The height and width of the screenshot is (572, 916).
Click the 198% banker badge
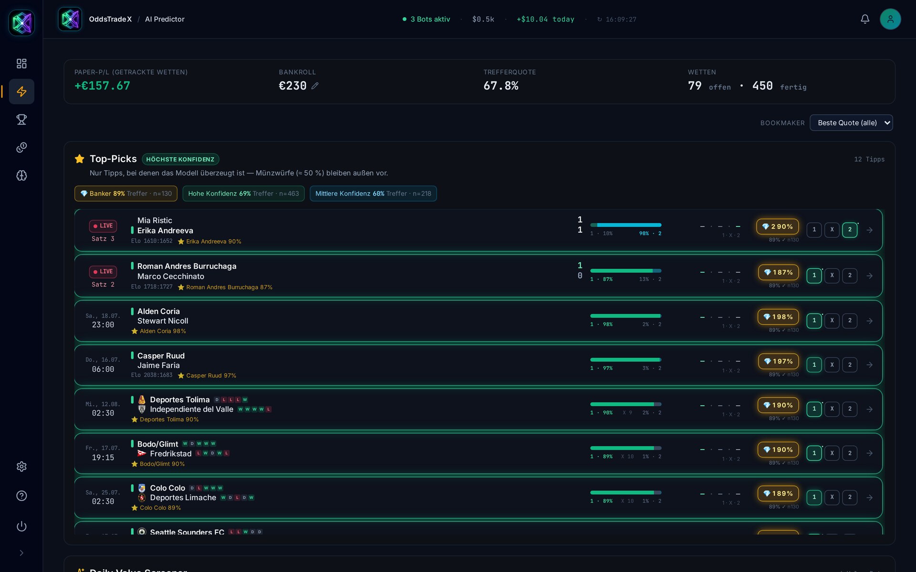(778, 317)
